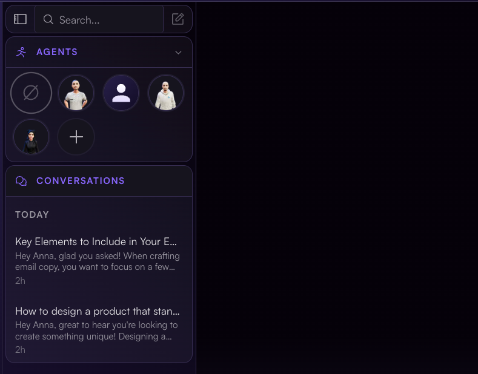
Task: Add a new agent with plus button
Action: [76, 137]
